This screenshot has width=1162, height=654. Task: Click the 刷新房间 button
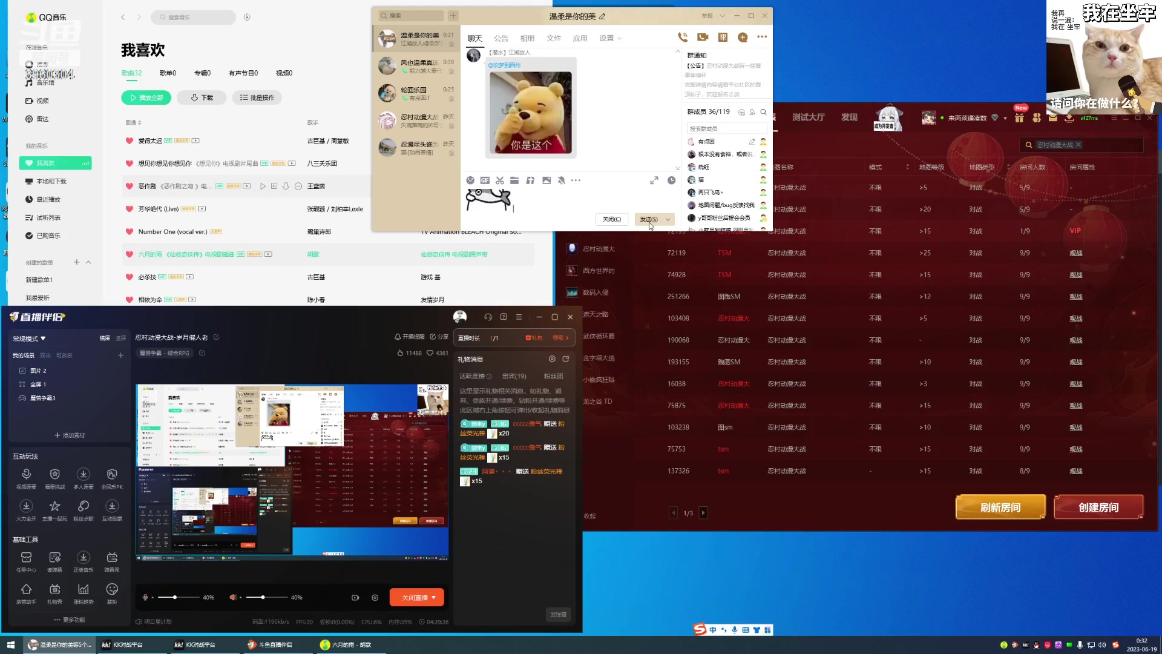[1000, 507]
